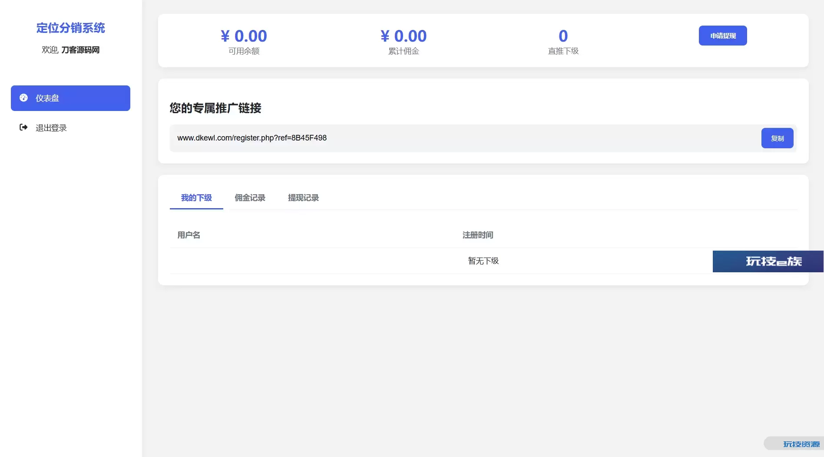The height and width of the screenshot is (457, 824).
Task: Open the 佣金记录 tab
Action: tap(250, 198)
